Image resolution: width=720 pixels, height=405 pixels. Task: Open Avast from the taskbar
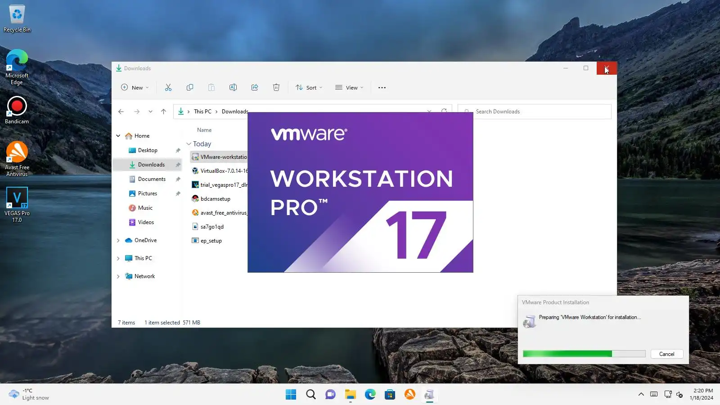[410, 395]
